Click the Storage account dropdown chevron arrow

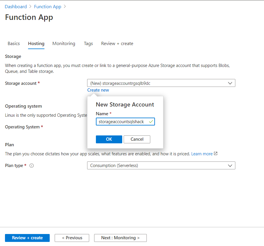pos(230,83)
